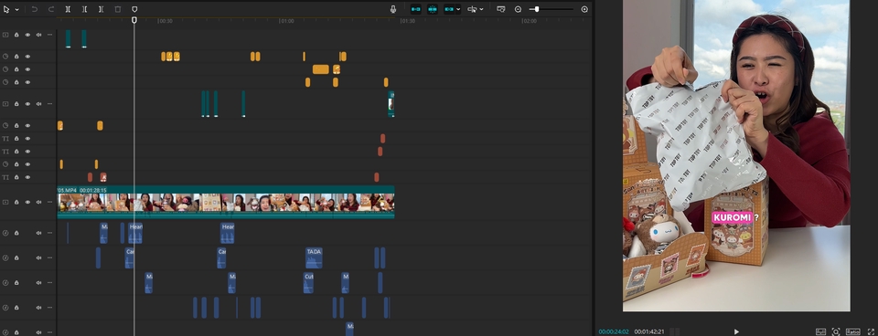Lock the topmost overlay video track
878x336 pixels.
[x=16, y=35]
